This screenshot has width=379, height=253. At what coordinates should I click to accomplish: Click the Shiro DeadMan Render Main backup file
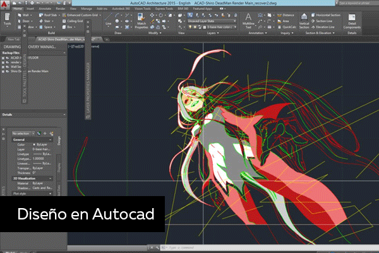[29, 71]
